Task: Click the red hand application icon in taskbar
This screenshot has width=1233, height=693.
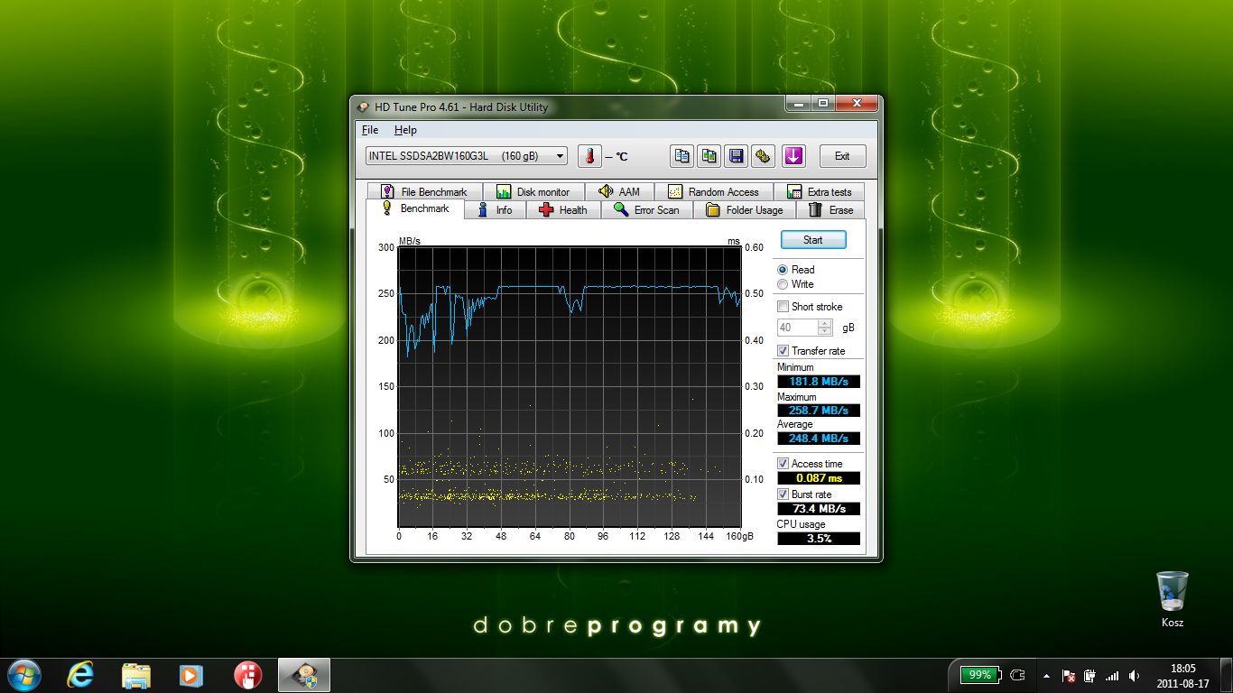Action: (x=247, y=675)
